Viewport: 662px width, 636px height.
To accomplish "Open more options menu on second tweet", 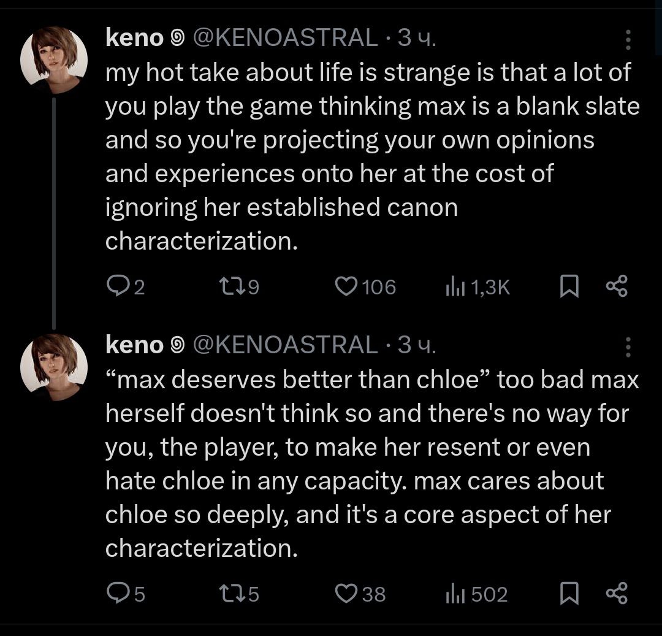I will (628, 347).
